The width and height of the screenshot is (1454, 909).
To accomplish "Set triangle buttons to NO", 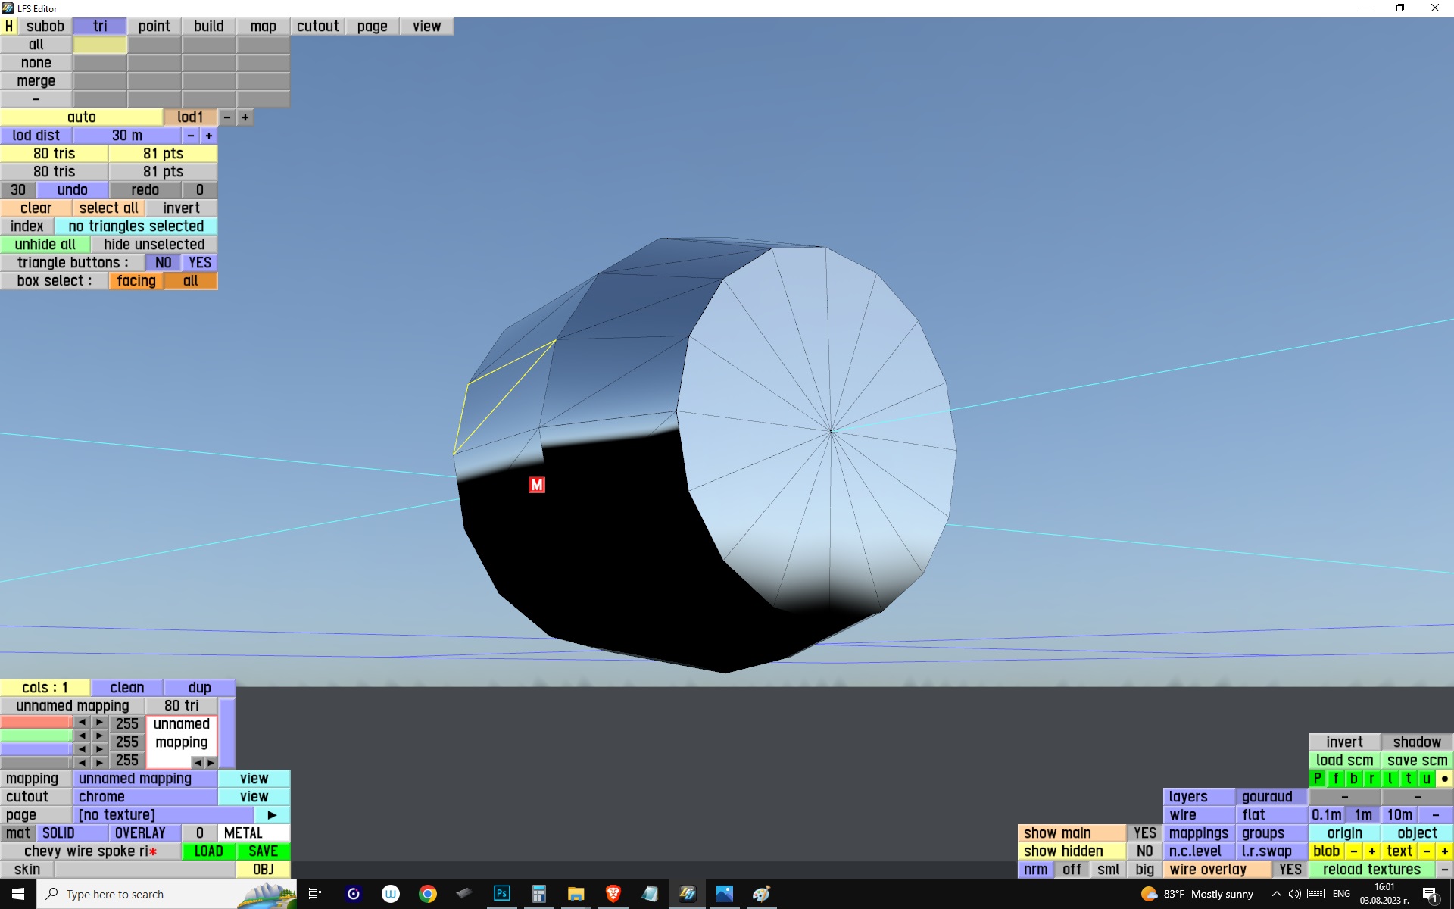I will [x=163, y=263].
